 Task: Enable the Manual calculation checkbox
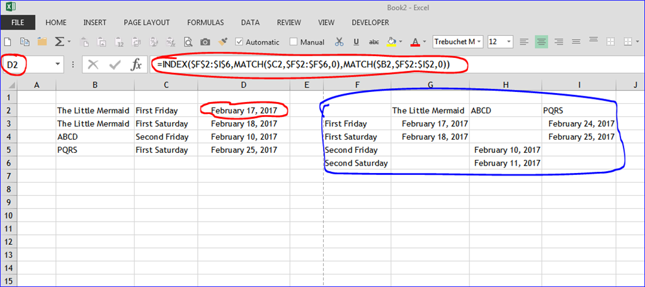294,42
